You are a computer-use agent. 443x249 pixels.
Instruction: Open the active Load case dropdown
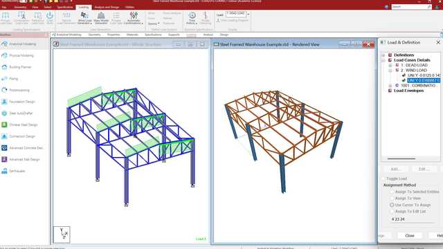tap(248, 14)
